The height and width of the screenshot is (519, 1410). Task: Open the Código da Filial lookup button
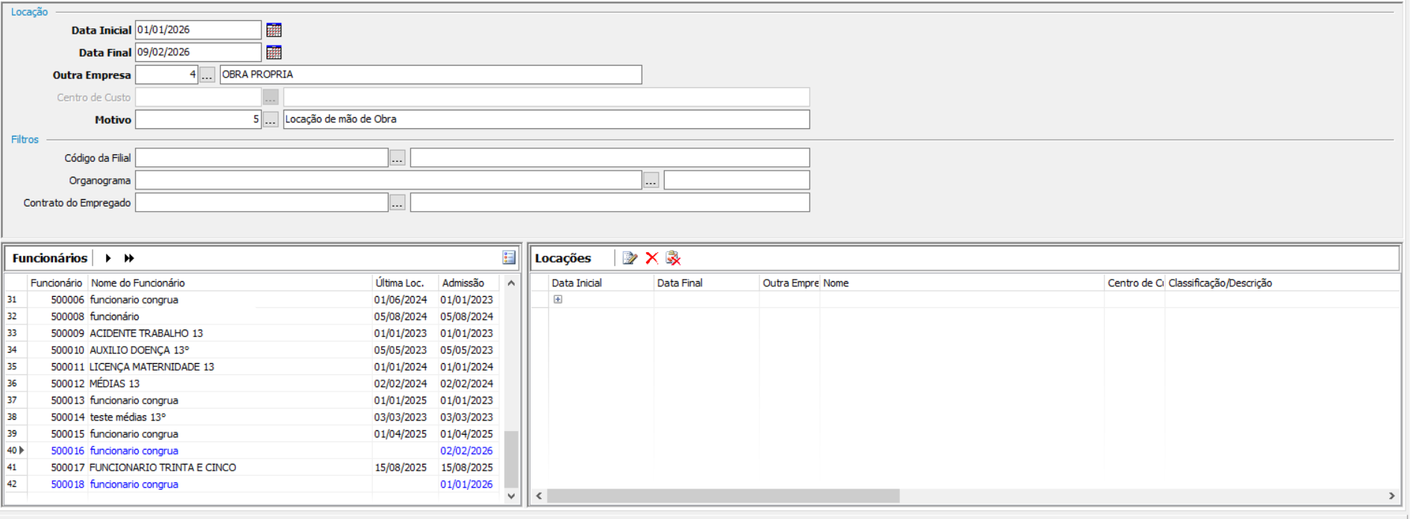tap(397, 158)
